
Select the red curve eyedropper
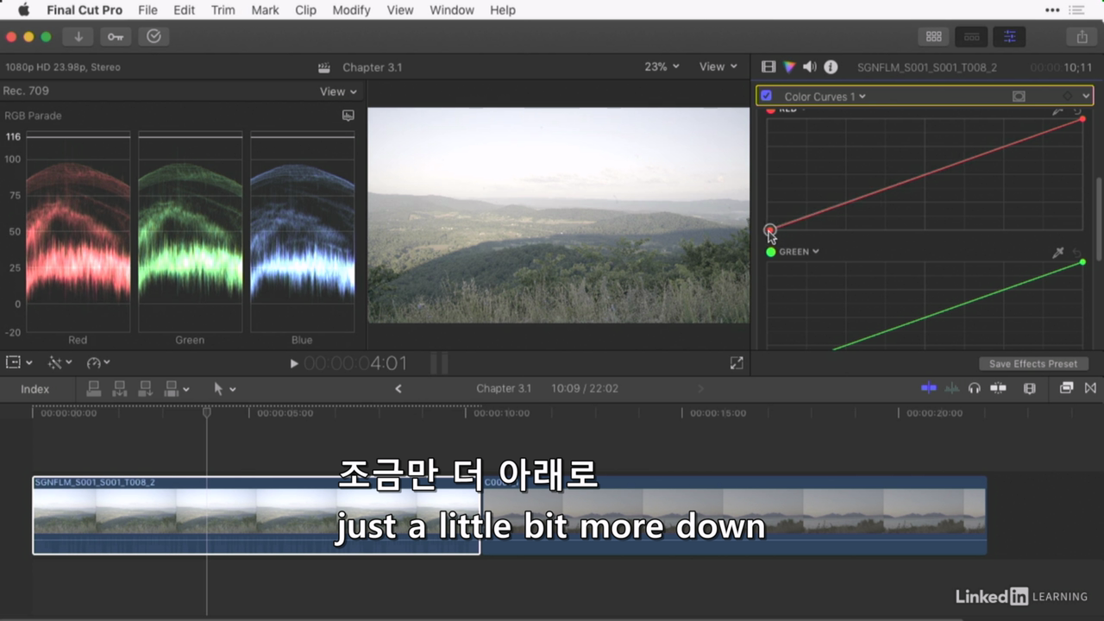pyautogui.click(x=1058, y=111)
